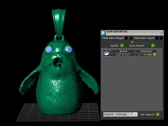
Task: Select the 3.27 X 3.27 size cell
Action: pyautogui.click(x=123, y=55)
